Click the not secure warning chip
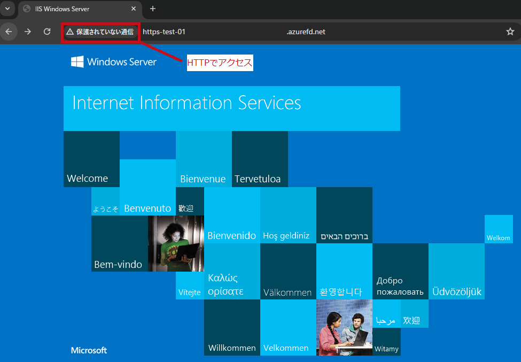Image resolution: width=521 pixels, height=362 pixels. pyautogui.click(x=100, y=32)
